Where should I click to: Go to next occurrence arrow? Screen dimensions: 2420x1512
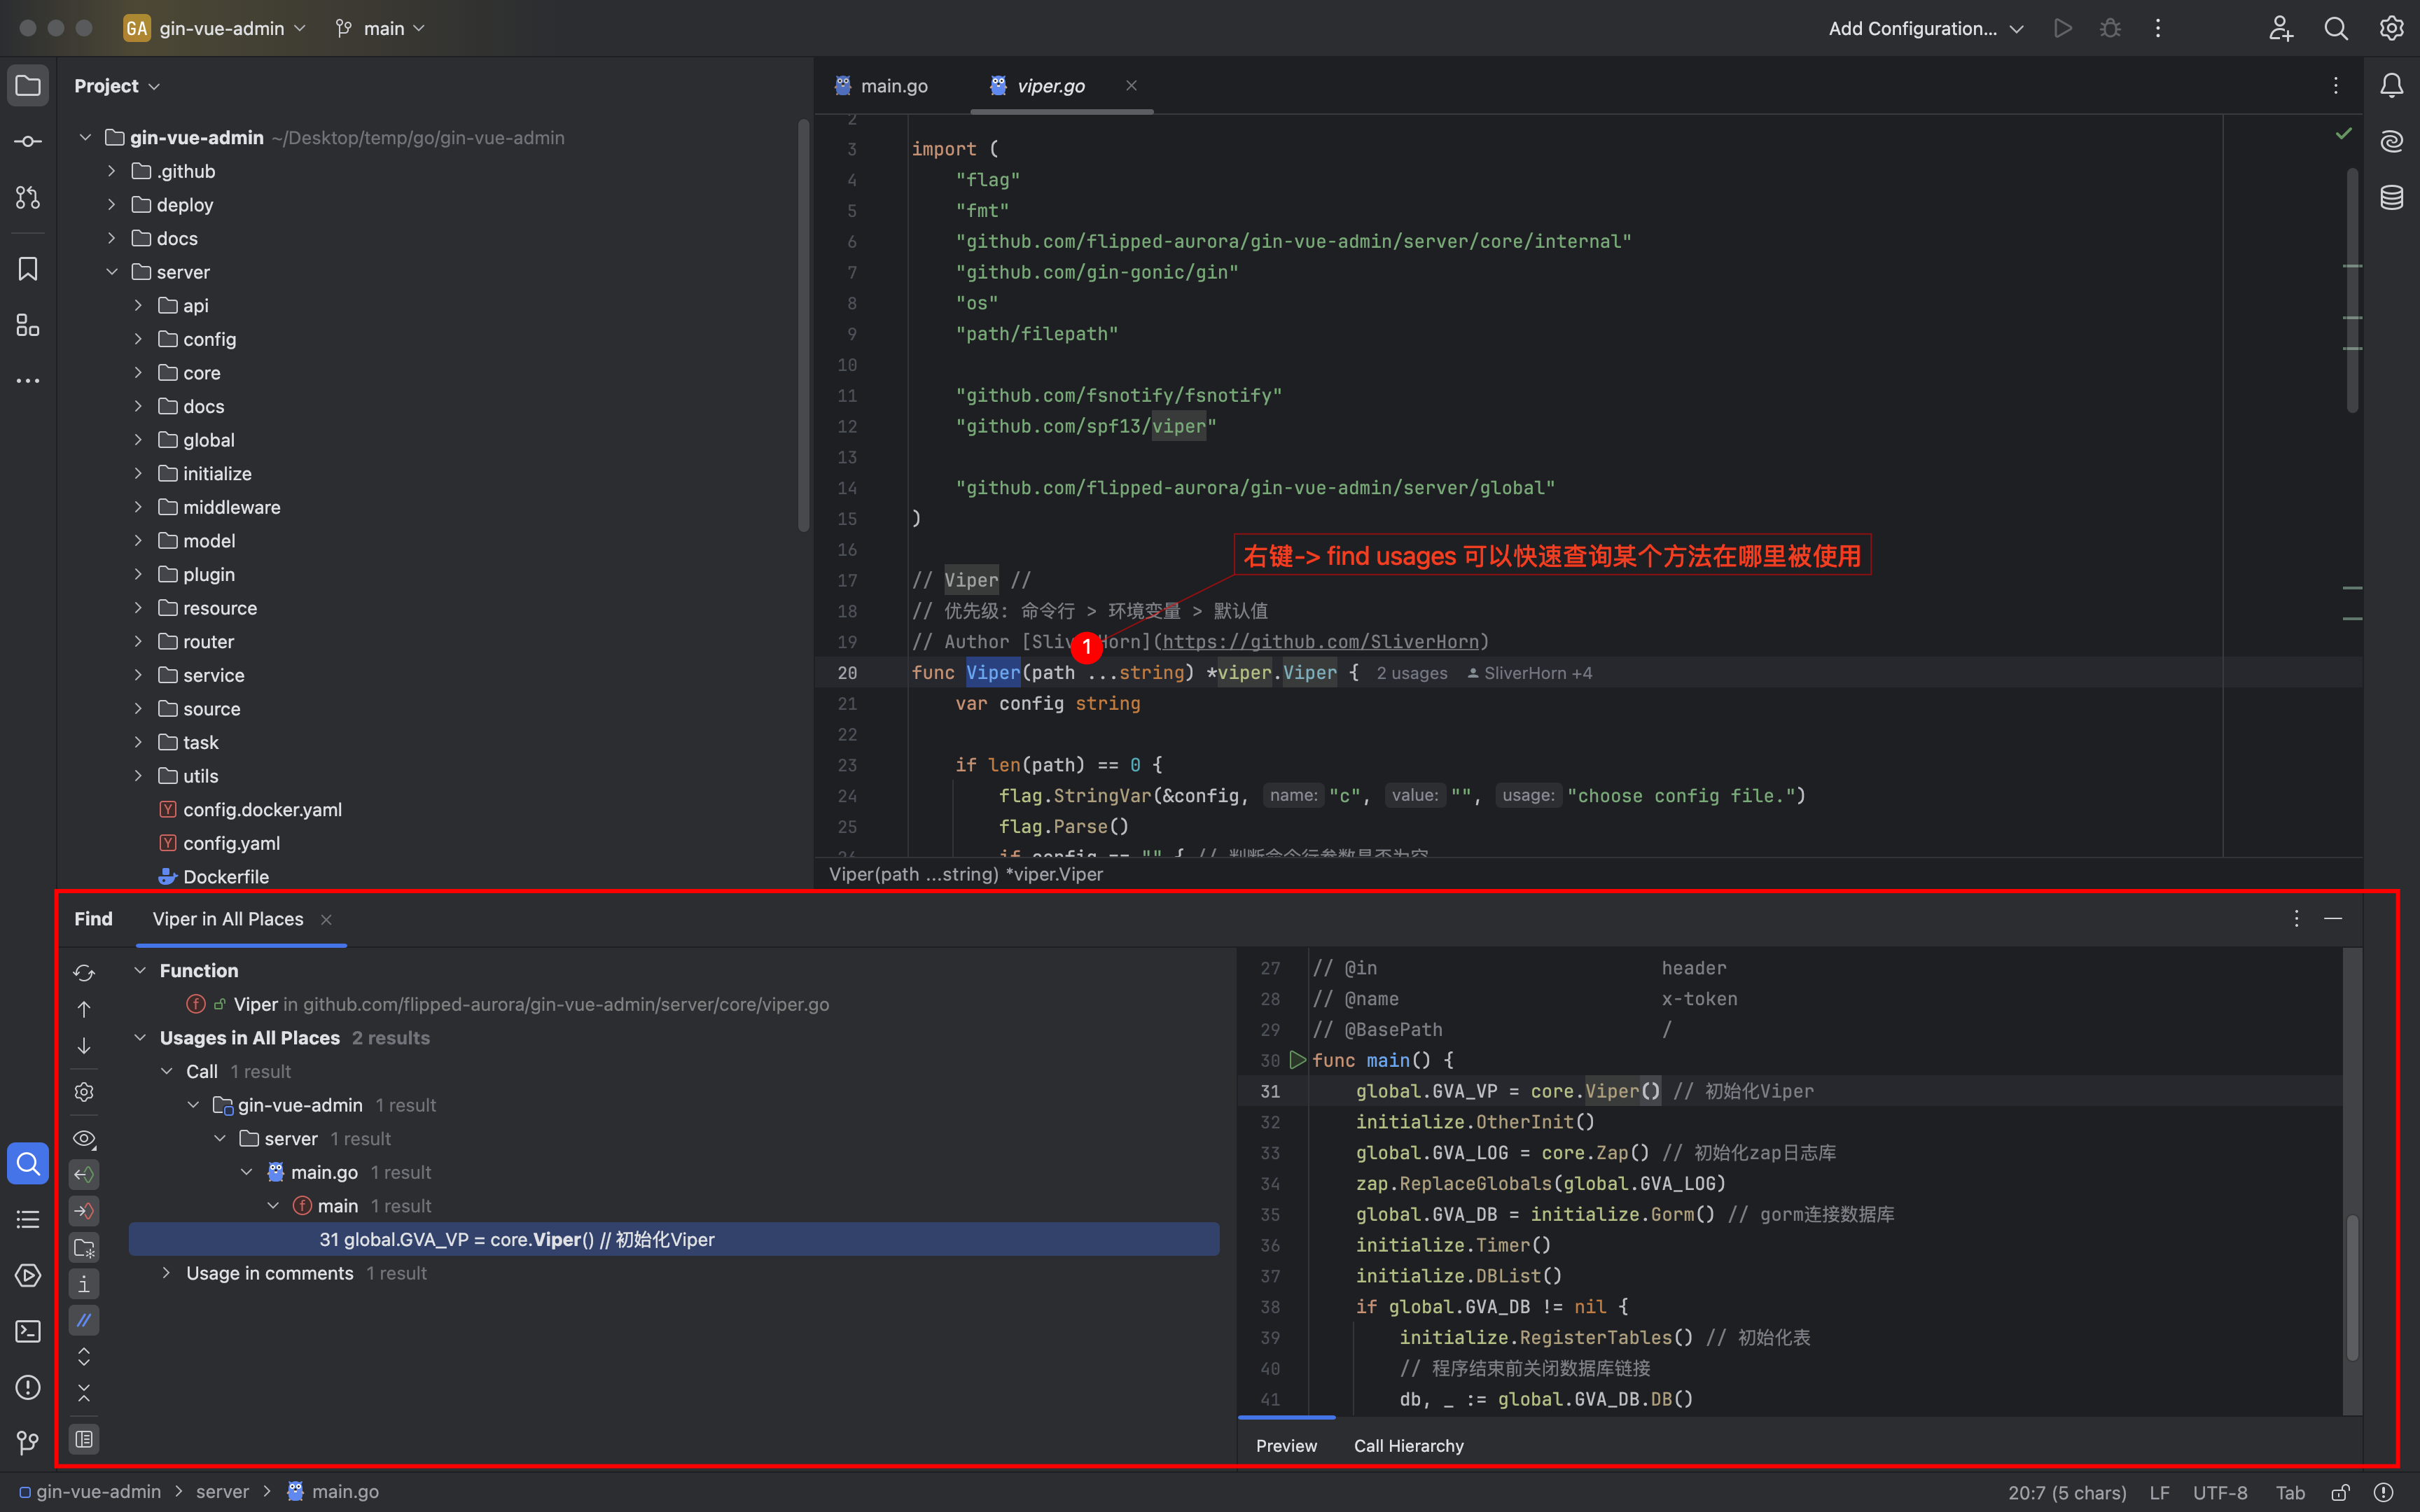point(84,1046)
